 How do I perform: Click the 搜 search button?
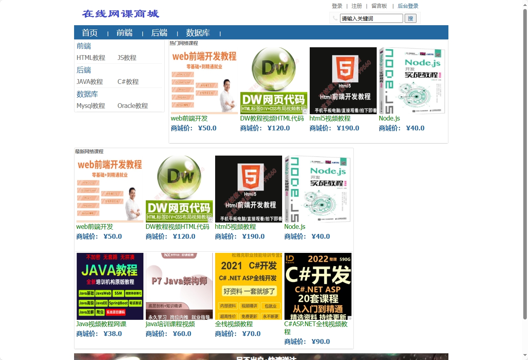click(x=411, y=19)
